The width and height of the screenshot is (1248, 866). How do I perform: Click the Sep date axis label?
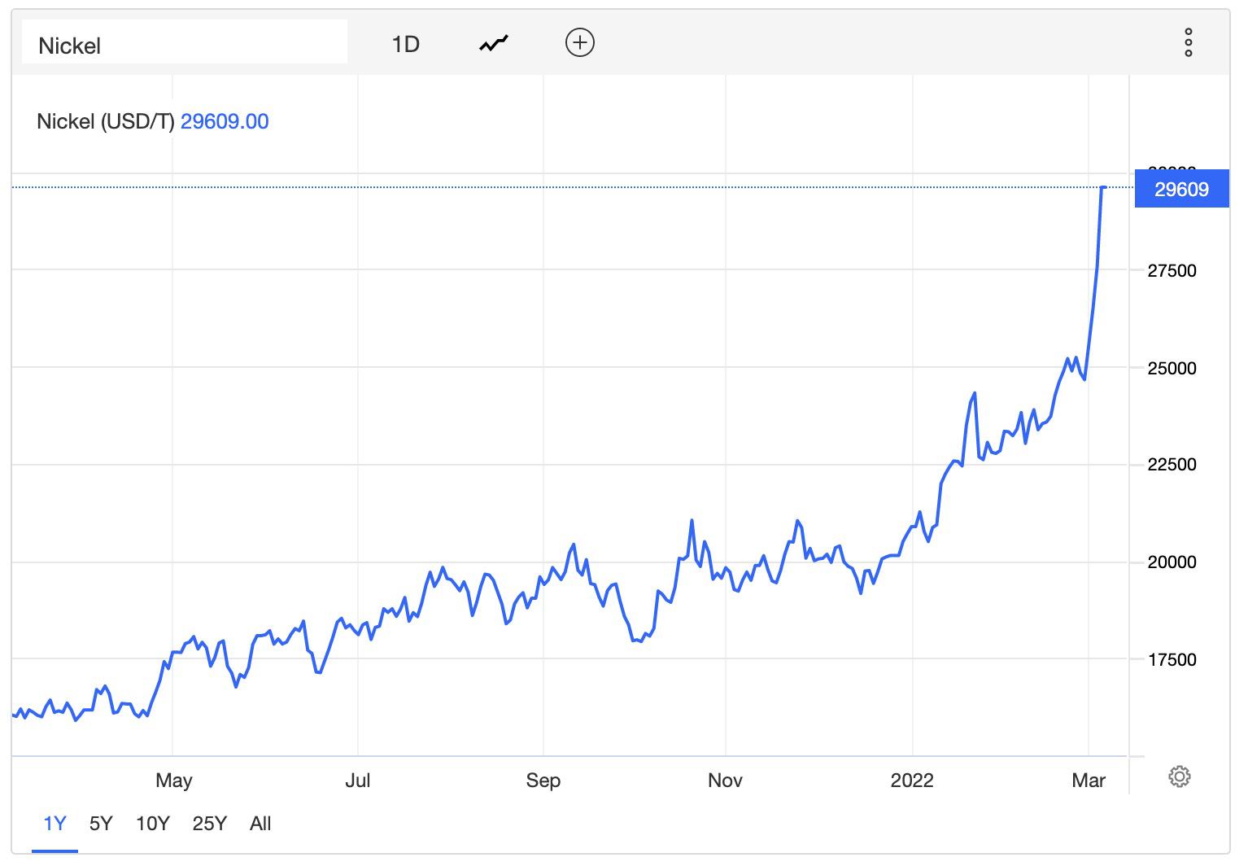[x=543, y=781]
